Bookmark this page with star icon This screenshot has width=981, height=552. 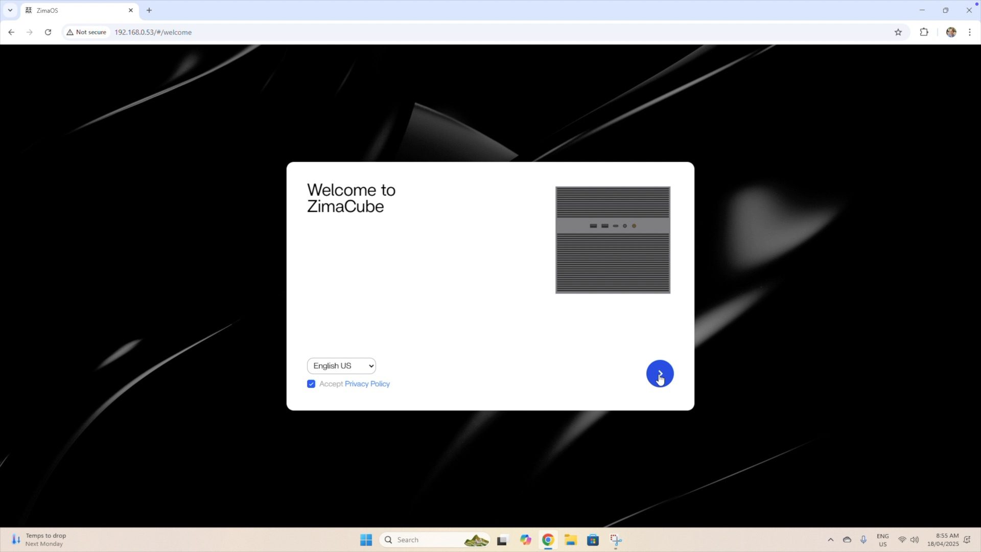click(898, 32)
